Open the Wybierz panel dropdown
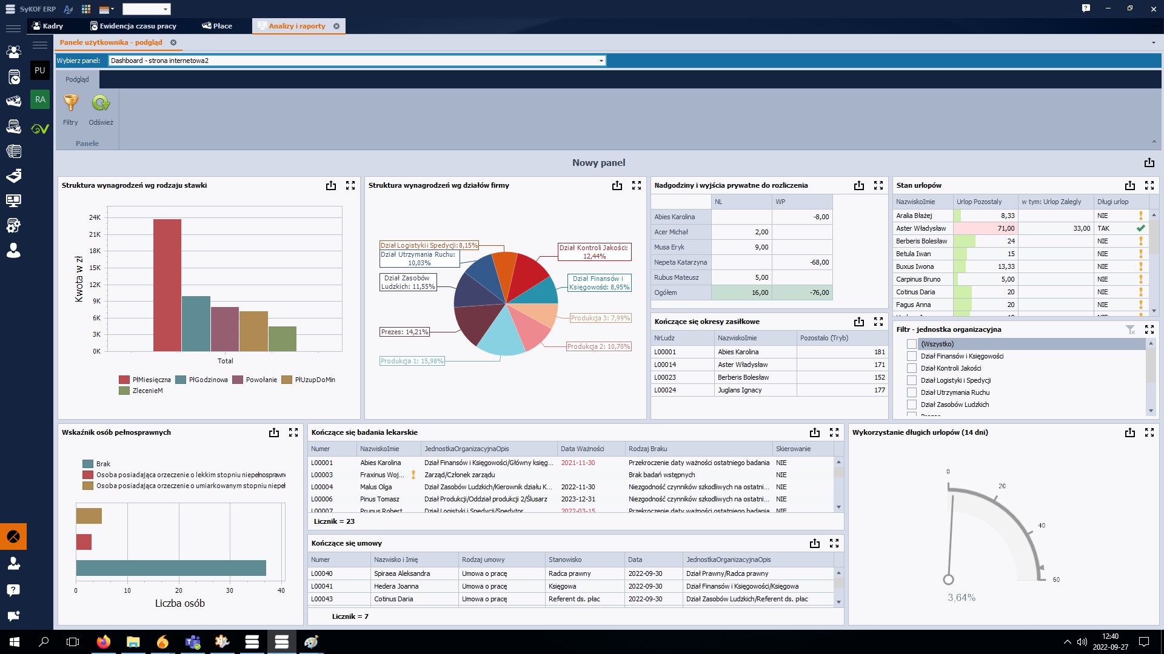 coord(601,61)
